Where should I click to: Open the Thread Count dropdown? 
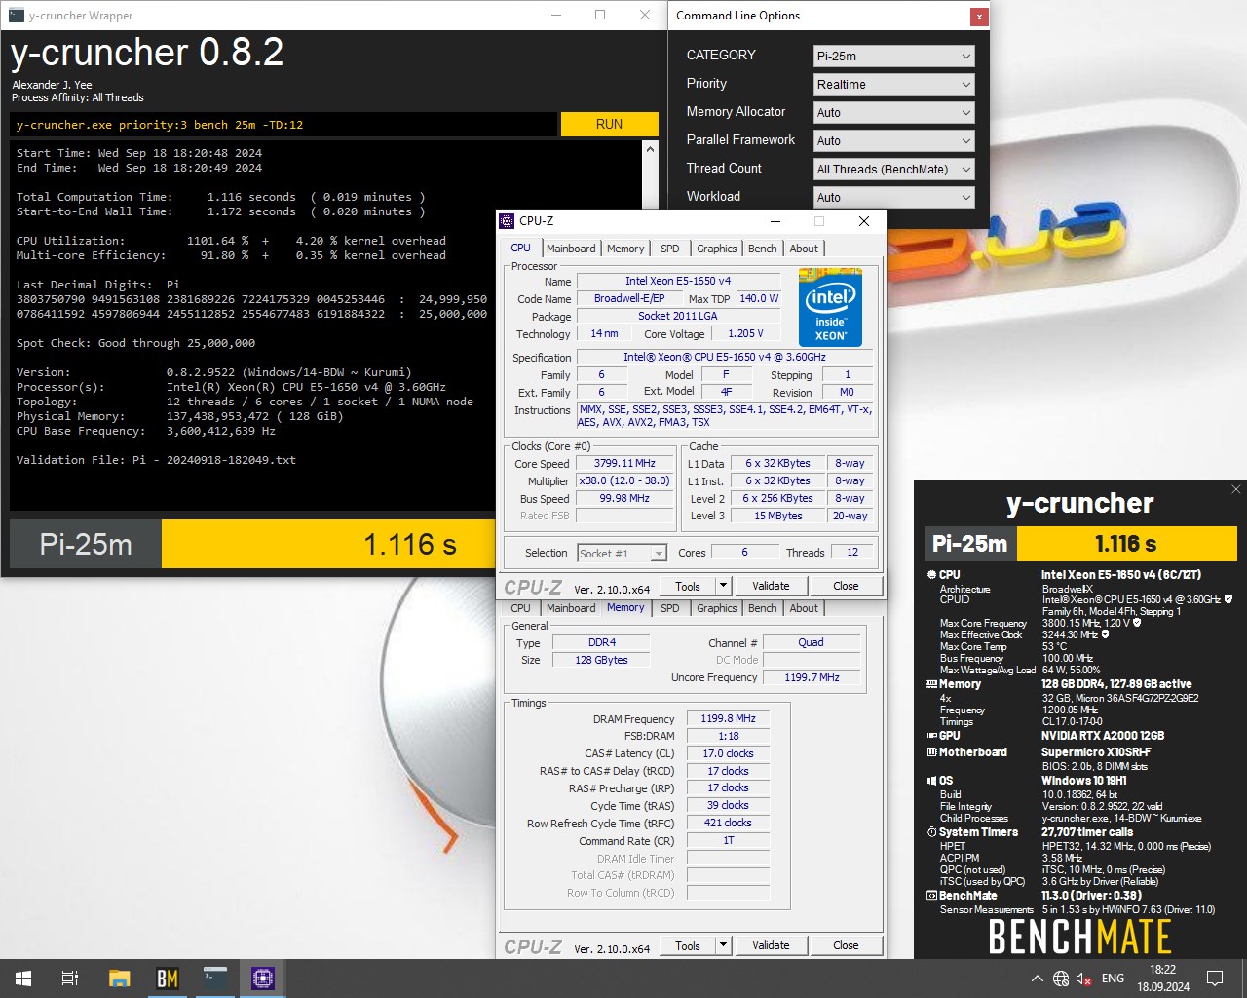click(893, 170)
